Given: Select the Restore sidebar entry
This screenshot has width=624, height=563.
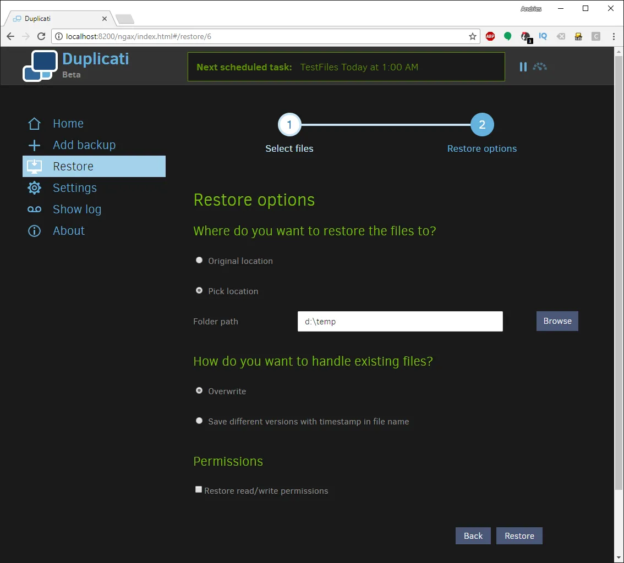Looking at the screenshot, I should [94, 166].
